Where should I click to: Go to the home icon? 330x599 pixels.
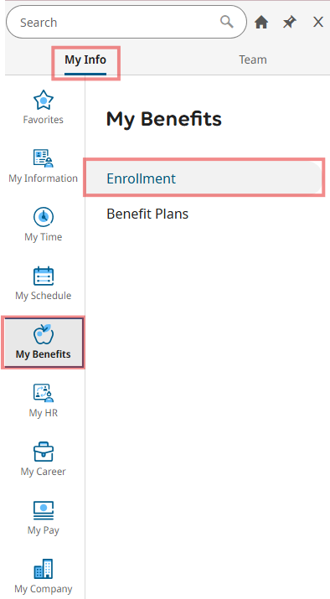click(x=261, y=22)
